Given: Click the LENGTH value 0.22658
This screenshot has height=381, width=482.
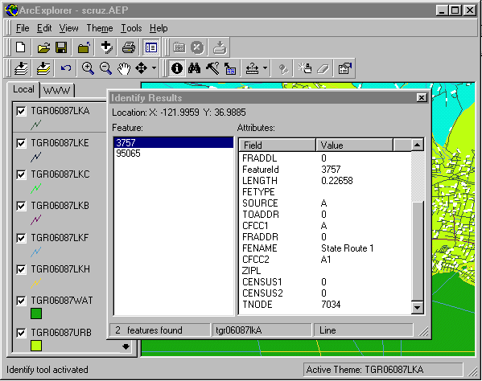Looking at the screenshot, I should click(x=337, y=181).
